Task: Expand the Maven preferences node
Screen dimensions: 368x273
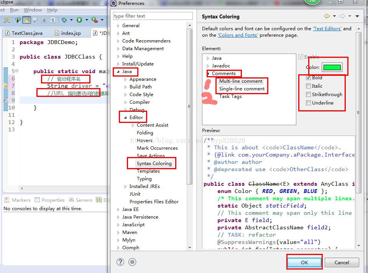Action: pos(118,232)
